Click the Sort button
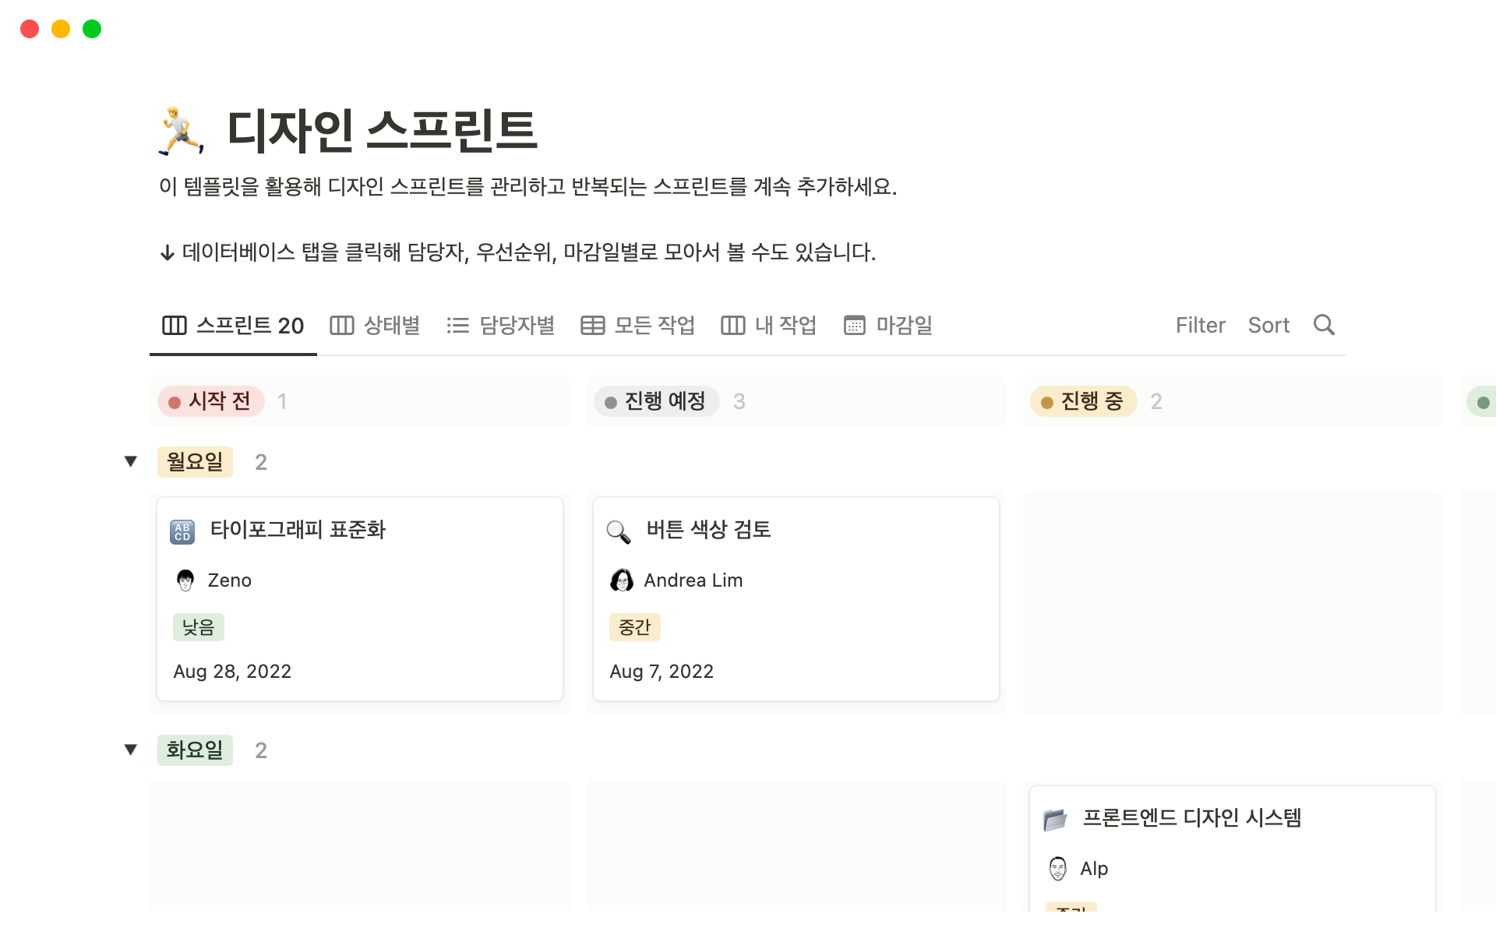The width and height of the screenshot is (1496, 935). point(1268,325)
